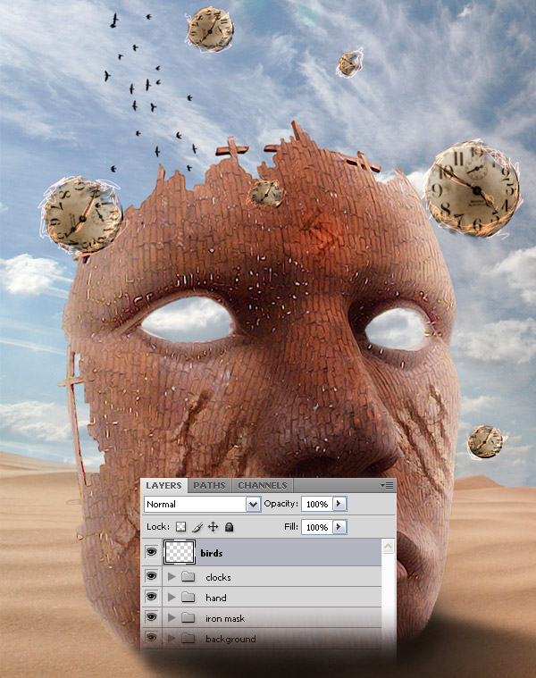Click the Fill 100% value field

point(317,527)
